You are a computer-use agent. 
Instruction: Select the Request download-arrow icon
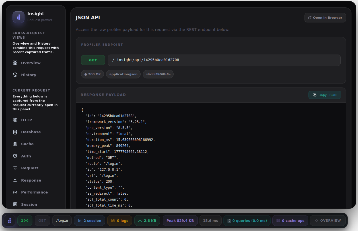tap(15, 168)
